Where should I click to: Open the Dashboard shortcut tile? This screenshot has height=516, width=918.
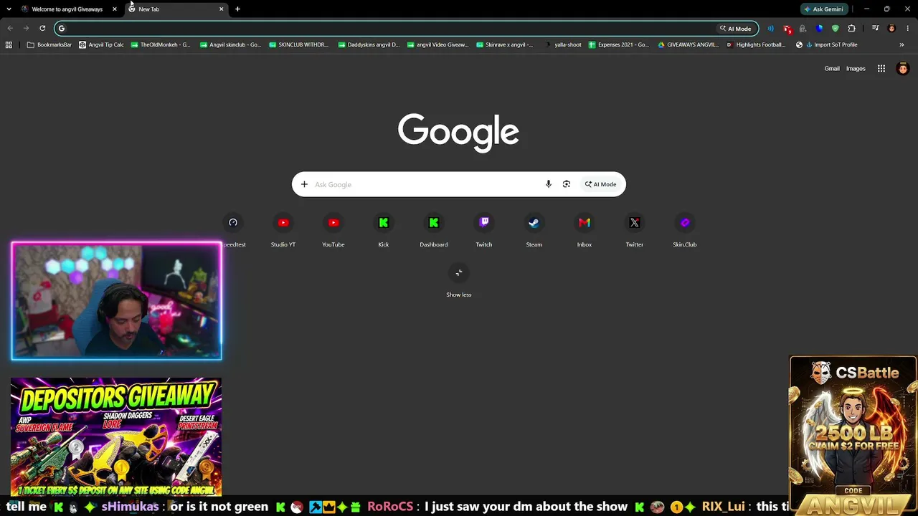(x=434, y=231)
